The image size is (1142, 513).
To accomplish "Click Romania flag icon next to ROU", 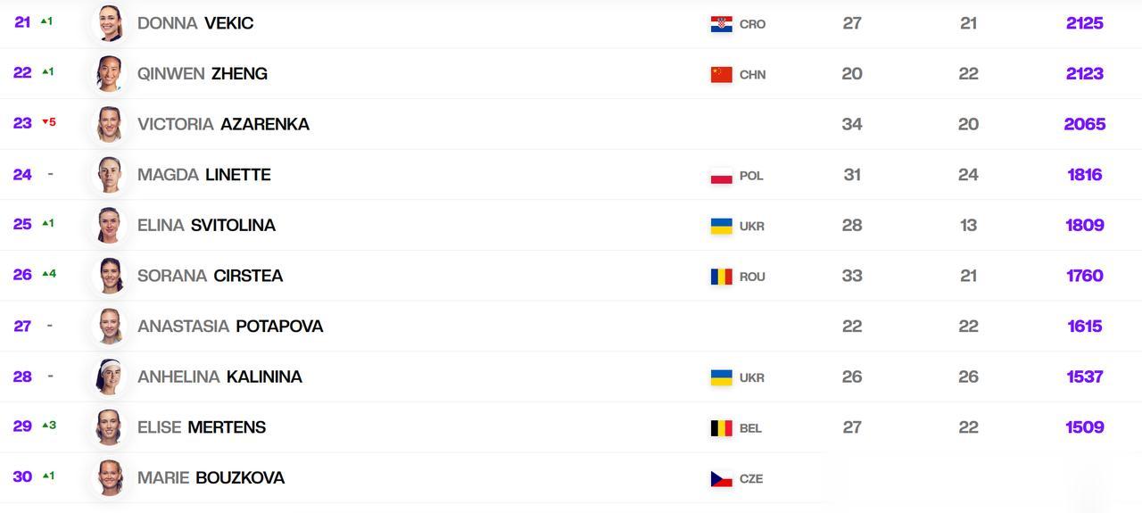I will pos(721,277).
